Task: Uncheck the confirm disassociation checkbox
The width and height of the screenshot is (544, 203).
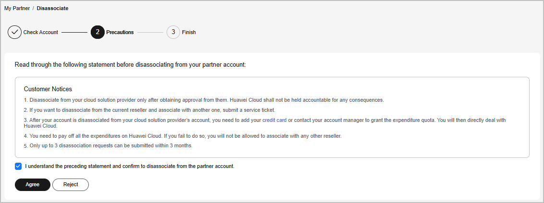Action: (x=18, y=166)
